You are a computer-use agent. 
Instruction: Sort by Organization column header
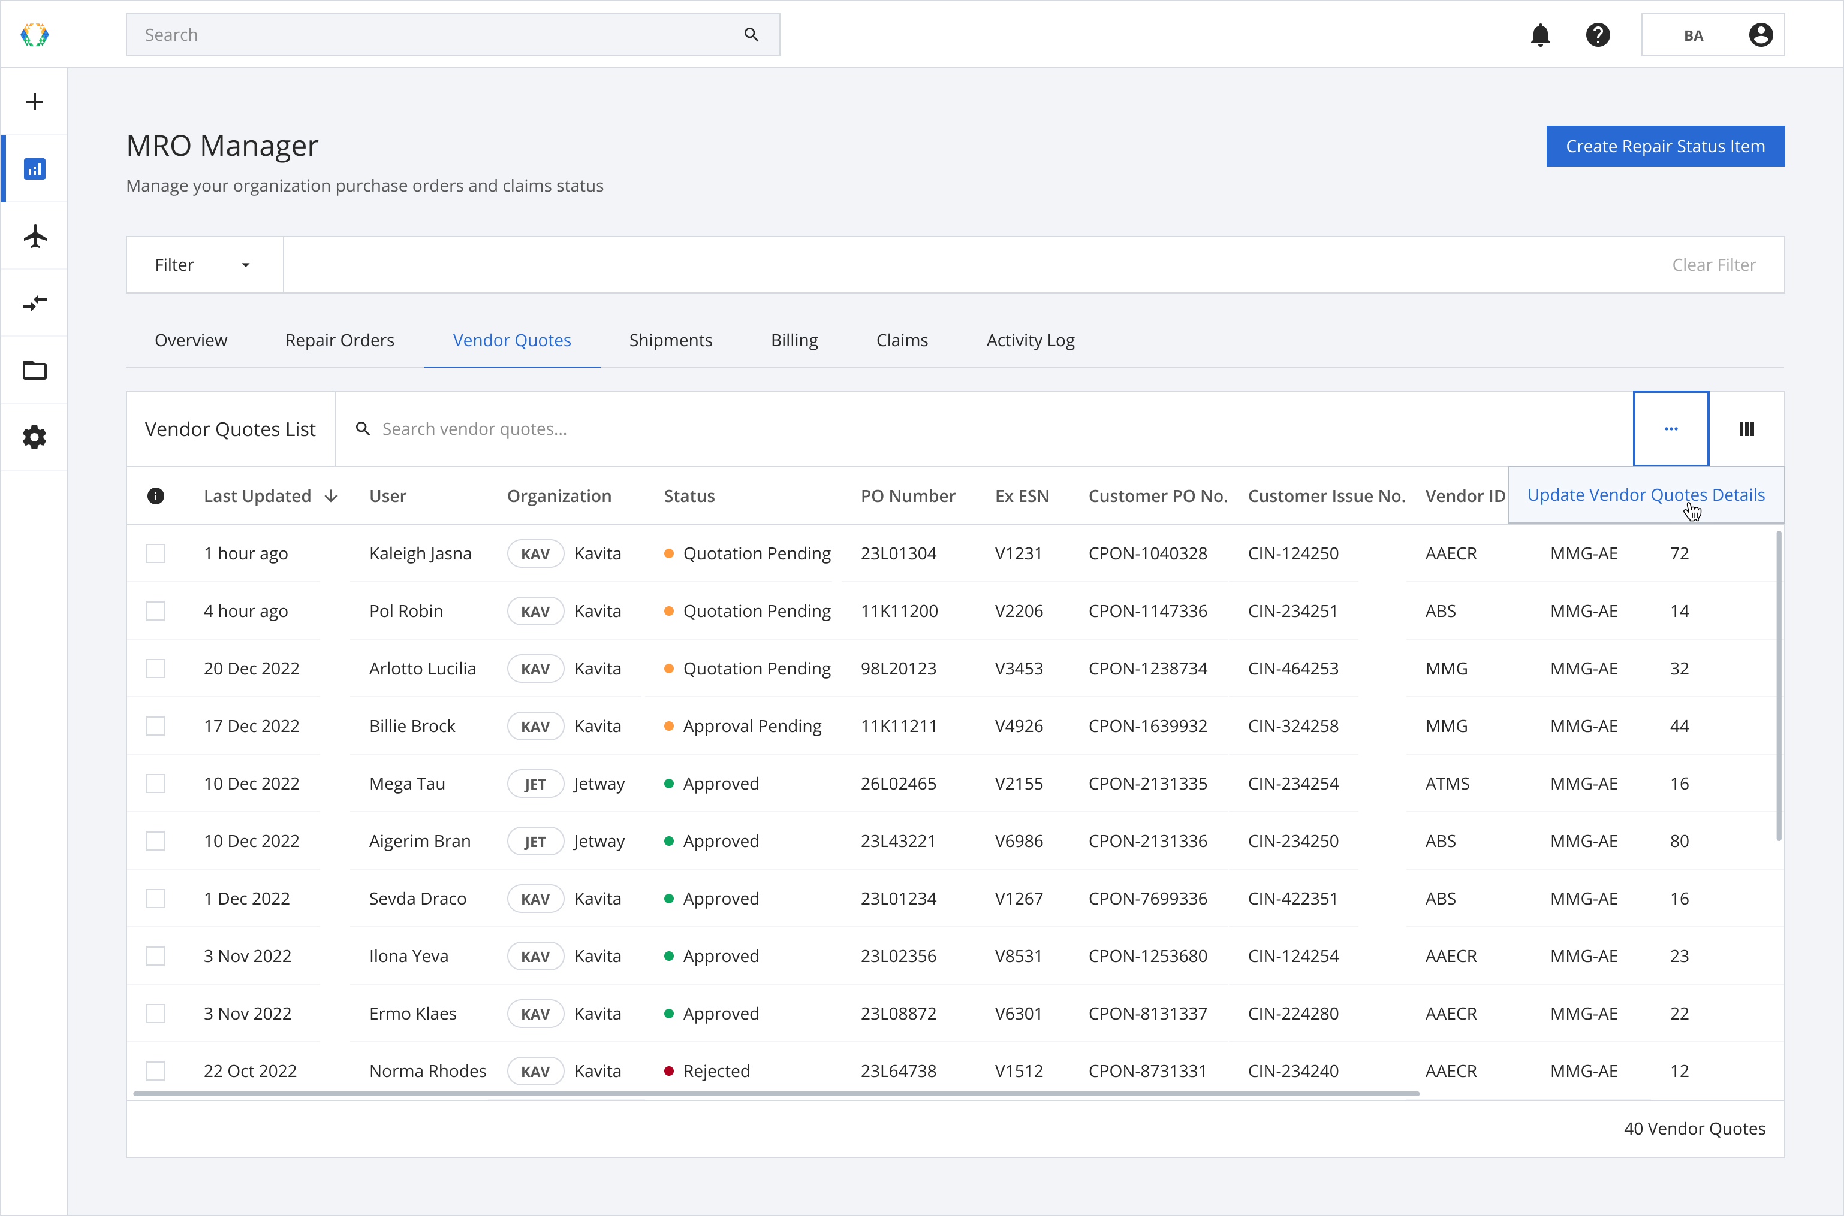pos(559,497)
